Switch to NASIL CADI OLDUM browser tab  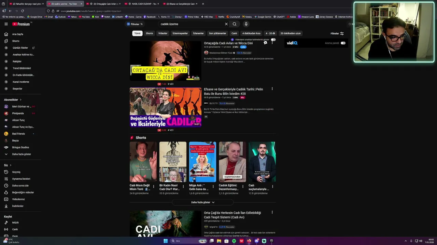tap(142, 4)
